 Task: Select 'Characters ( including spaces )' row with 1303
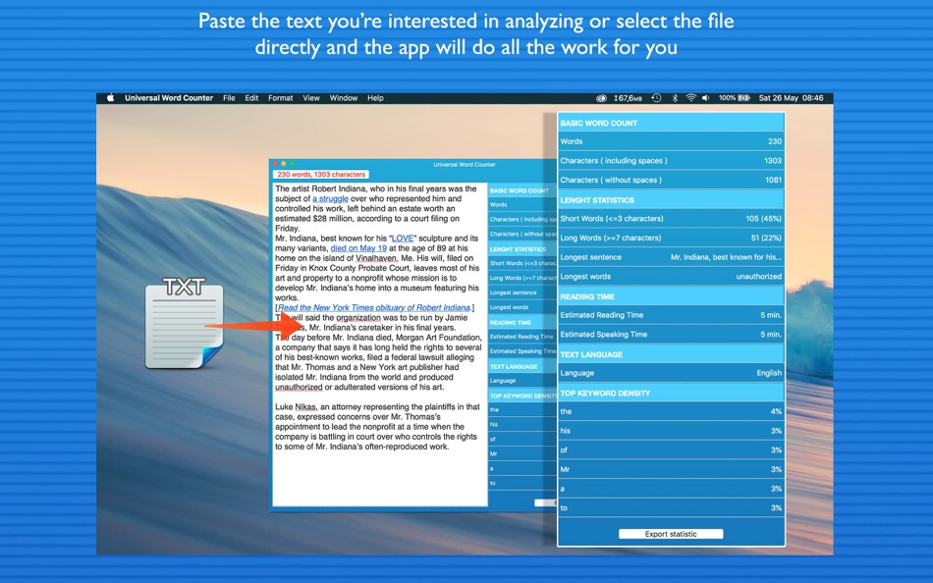(x=671, y=161)
